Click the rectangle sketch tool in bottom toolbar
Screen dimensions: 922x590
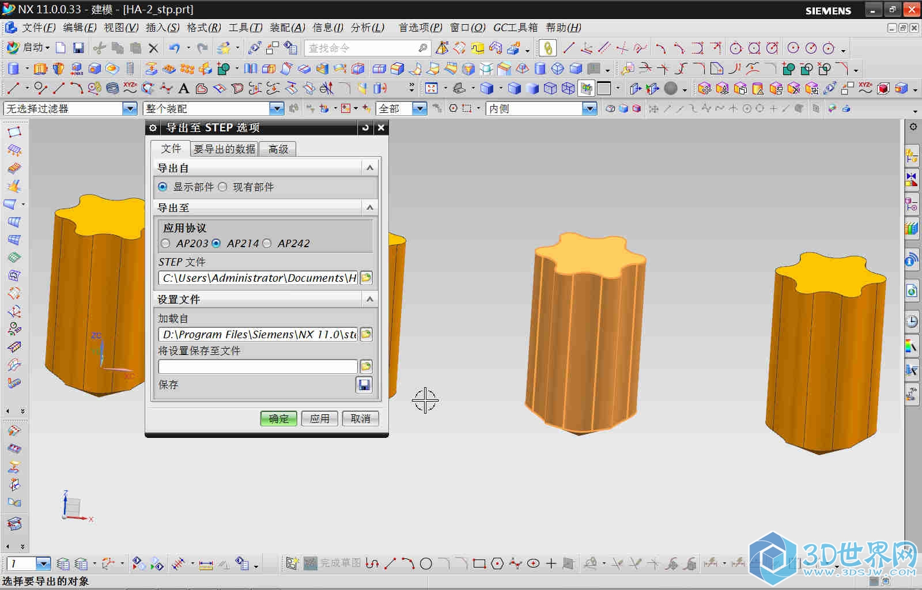[x=479, y=563]
